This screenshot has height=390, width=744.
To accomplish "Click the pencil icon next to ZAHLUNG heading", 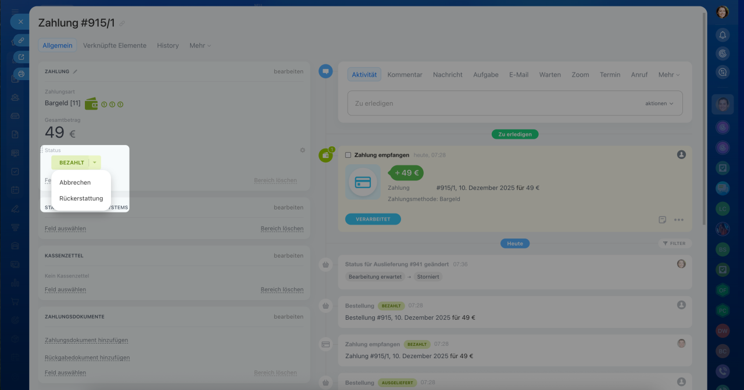I will [75, 71].
